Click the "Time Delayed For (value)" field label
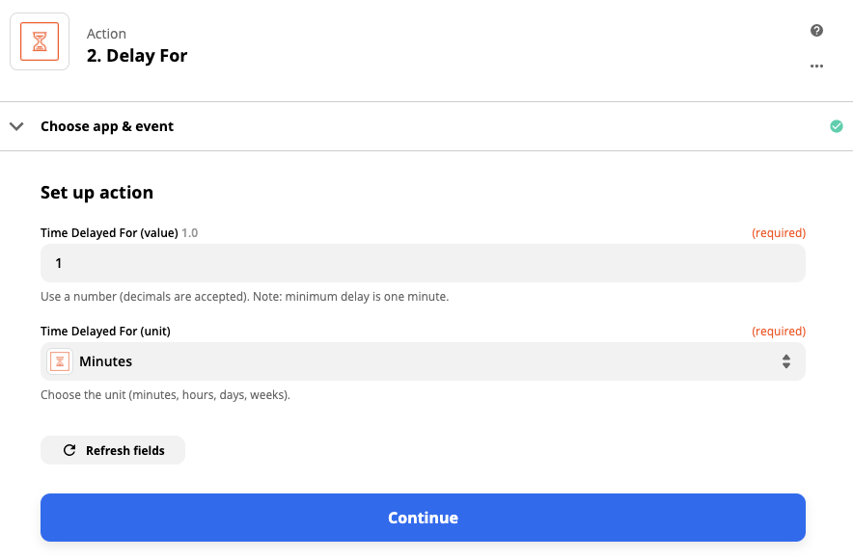853x559 pixels. (109, 233)
